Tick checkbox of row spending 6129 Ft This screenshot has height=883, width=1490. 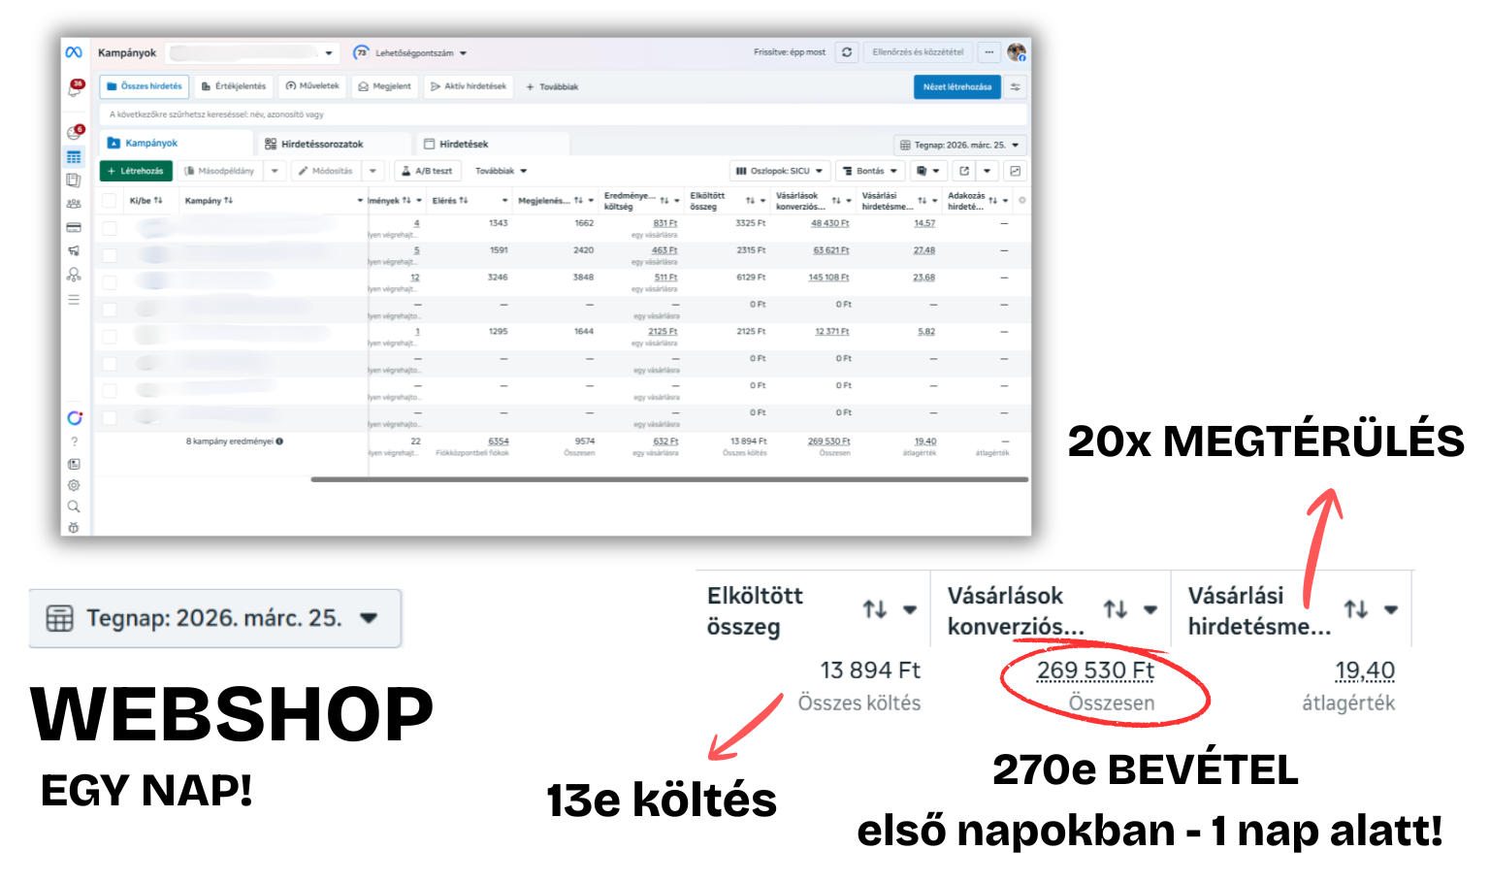110,282
